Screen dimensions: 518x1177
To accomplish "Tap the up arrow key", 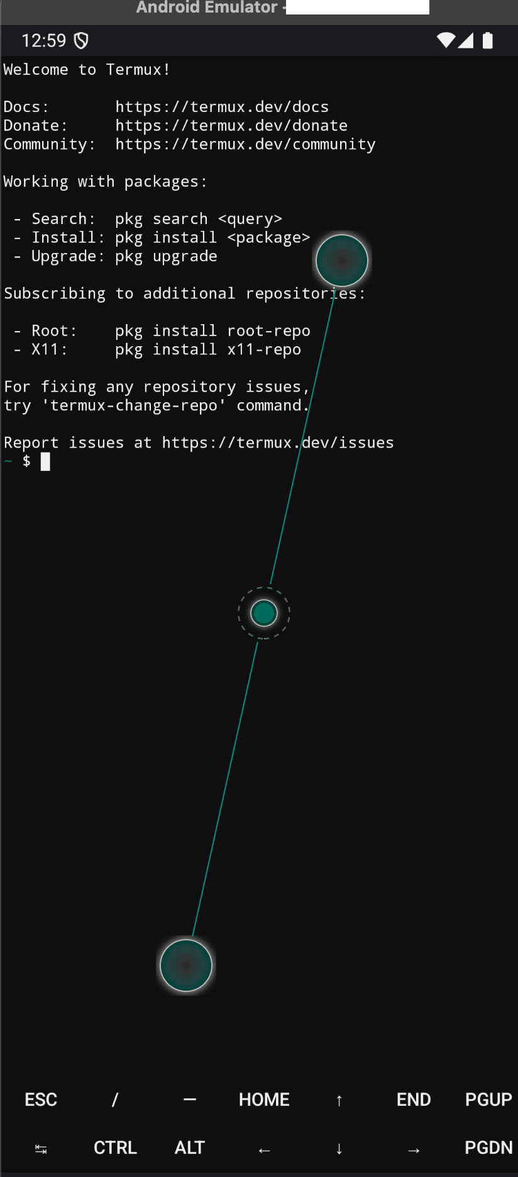I will click(339, 1100).
